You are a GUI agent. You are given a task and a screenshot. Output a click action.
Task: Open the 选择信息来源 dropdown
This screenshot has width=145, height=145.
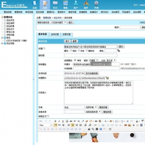pyautogui.click(x=93, y=112)
